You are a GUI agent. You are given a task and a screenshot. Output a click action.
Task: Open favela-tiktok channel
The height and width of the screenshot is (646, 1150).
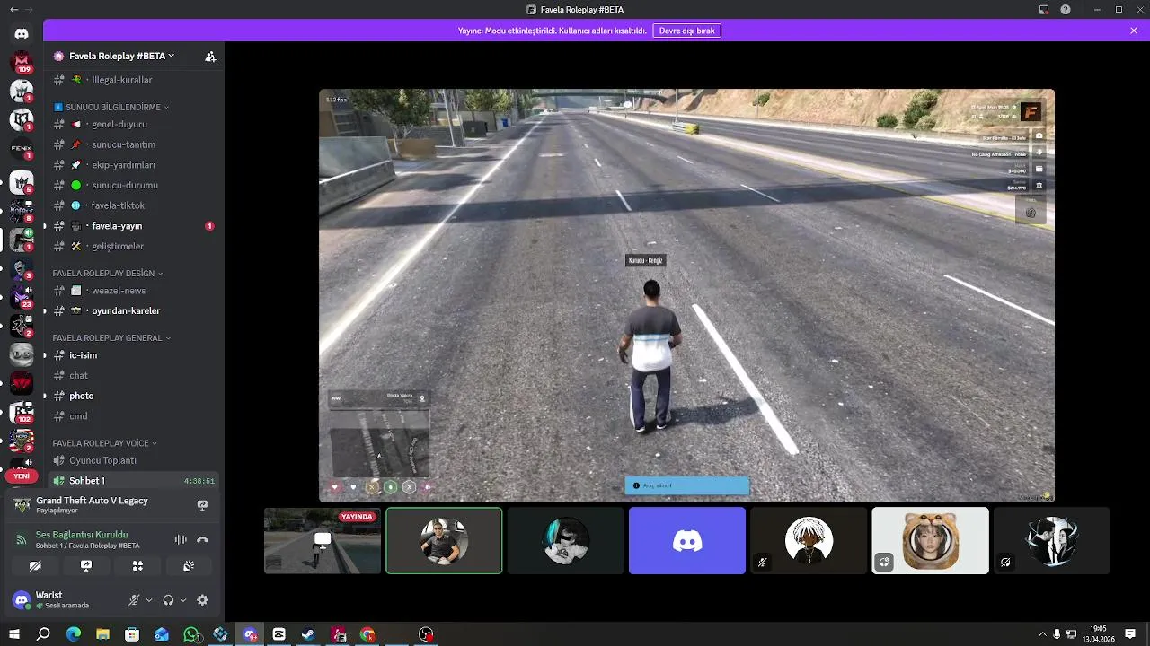tap(134, 205)
